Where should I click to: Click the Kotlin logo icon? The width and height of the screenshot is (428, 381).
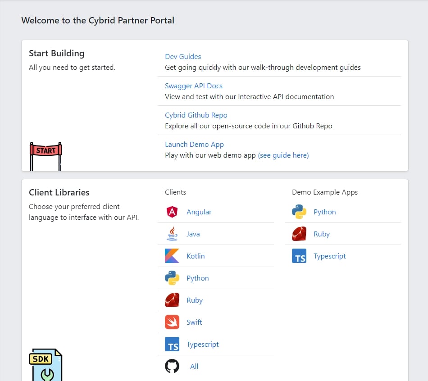(172, 256)
